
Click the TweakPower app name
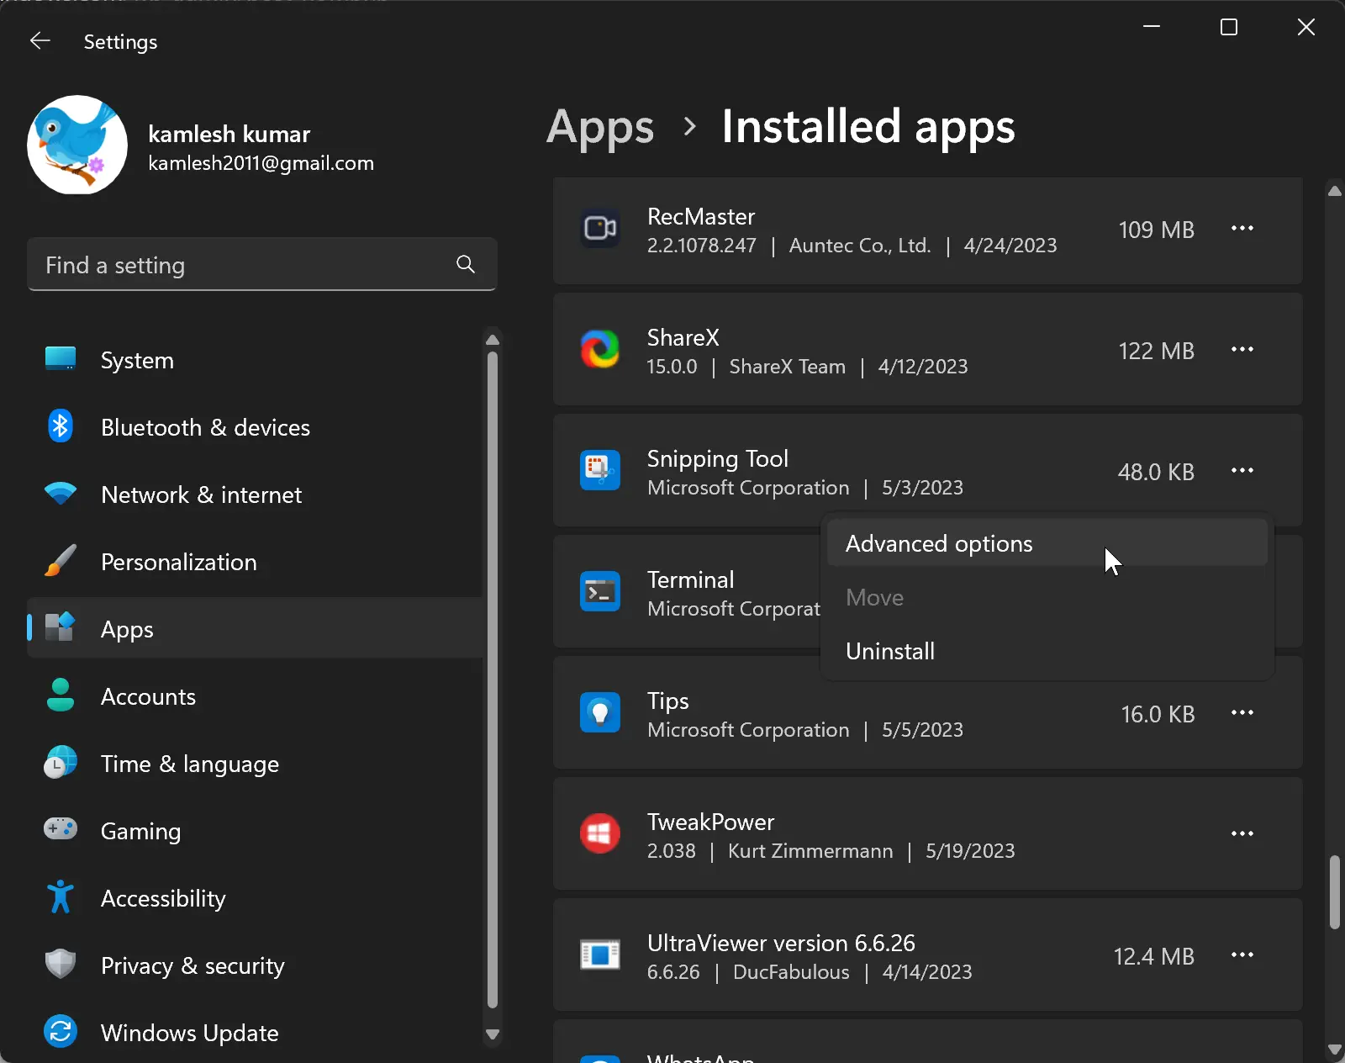point(710,822)
